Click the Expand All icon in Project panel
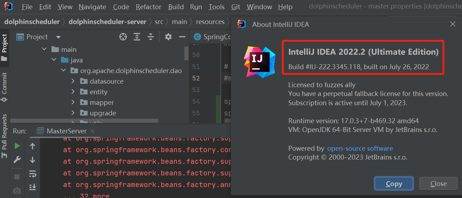This screenshot has height=198, width=462. click(137, 37)
